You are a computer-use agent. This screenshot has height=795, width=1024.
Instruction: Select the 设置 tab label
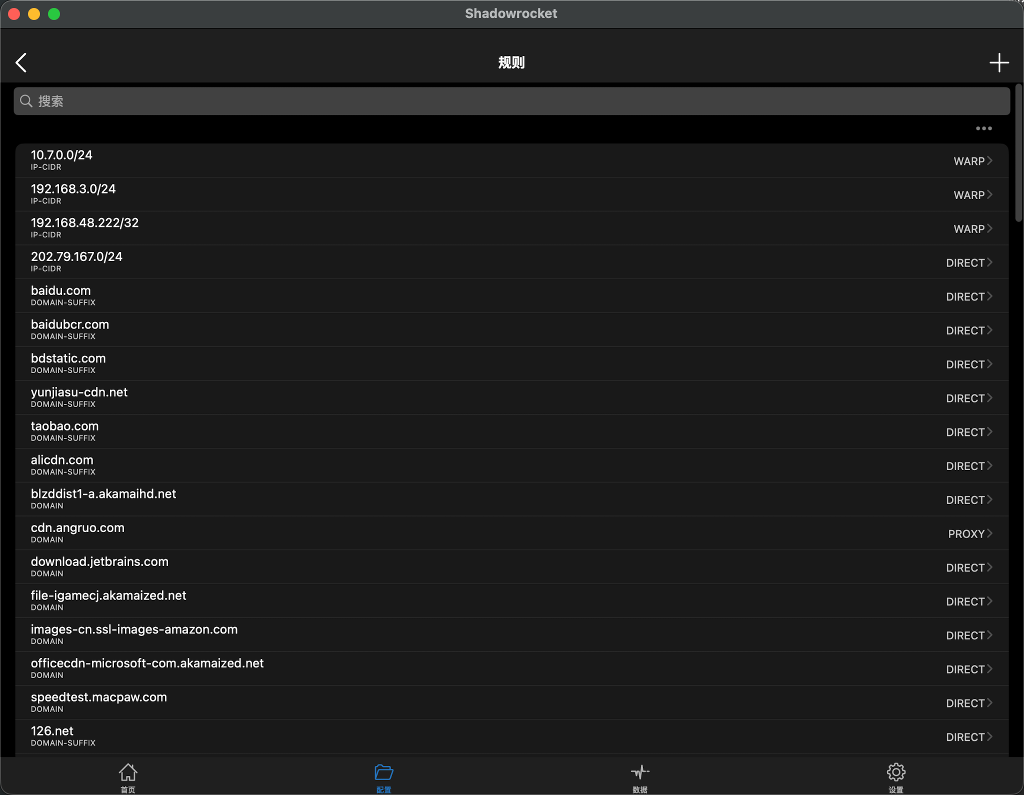pos(895,789)
